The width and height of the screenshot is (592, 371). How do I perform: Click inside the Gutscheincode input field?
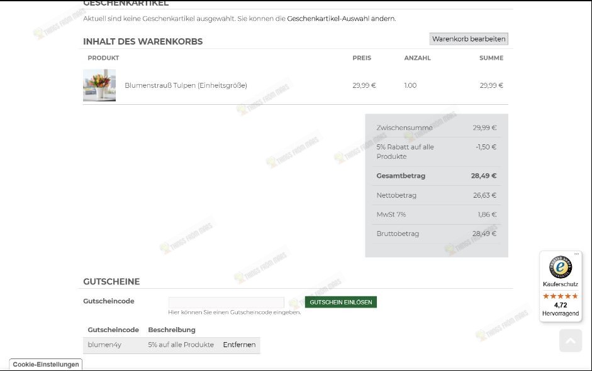click(226, 303)
